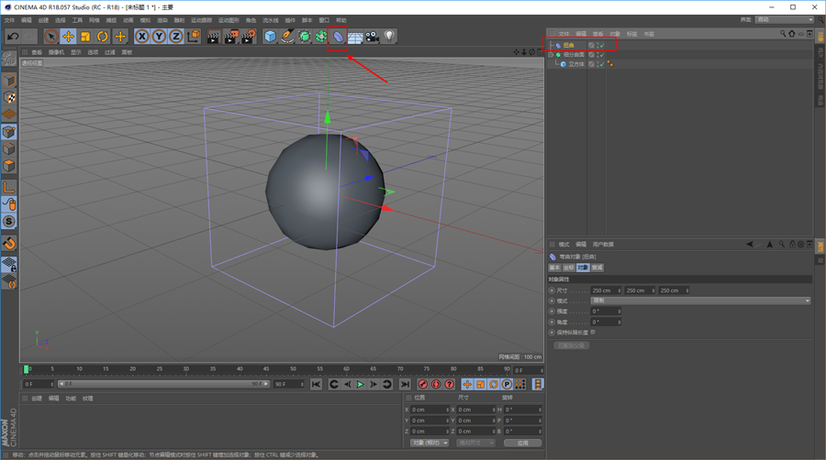This screenshot has width=826, height=460.
Task: Toggle the X axis lock
Action: click(x=141, y=37)
